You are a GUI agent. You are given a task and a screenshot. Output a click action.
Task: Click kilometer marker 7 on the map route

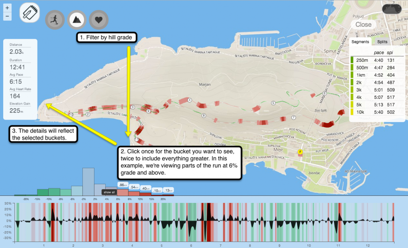[294, 118]
